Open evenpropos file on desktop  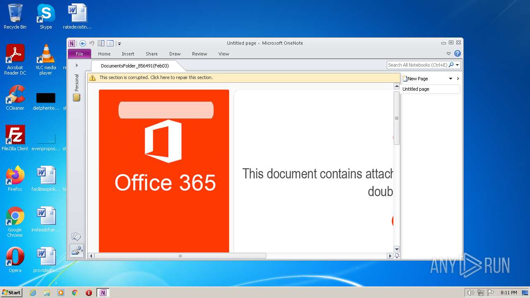pos(46,142)
